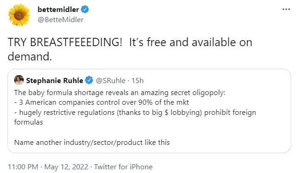Open quoted tweet about baby formula shortage

click(149, 111)
